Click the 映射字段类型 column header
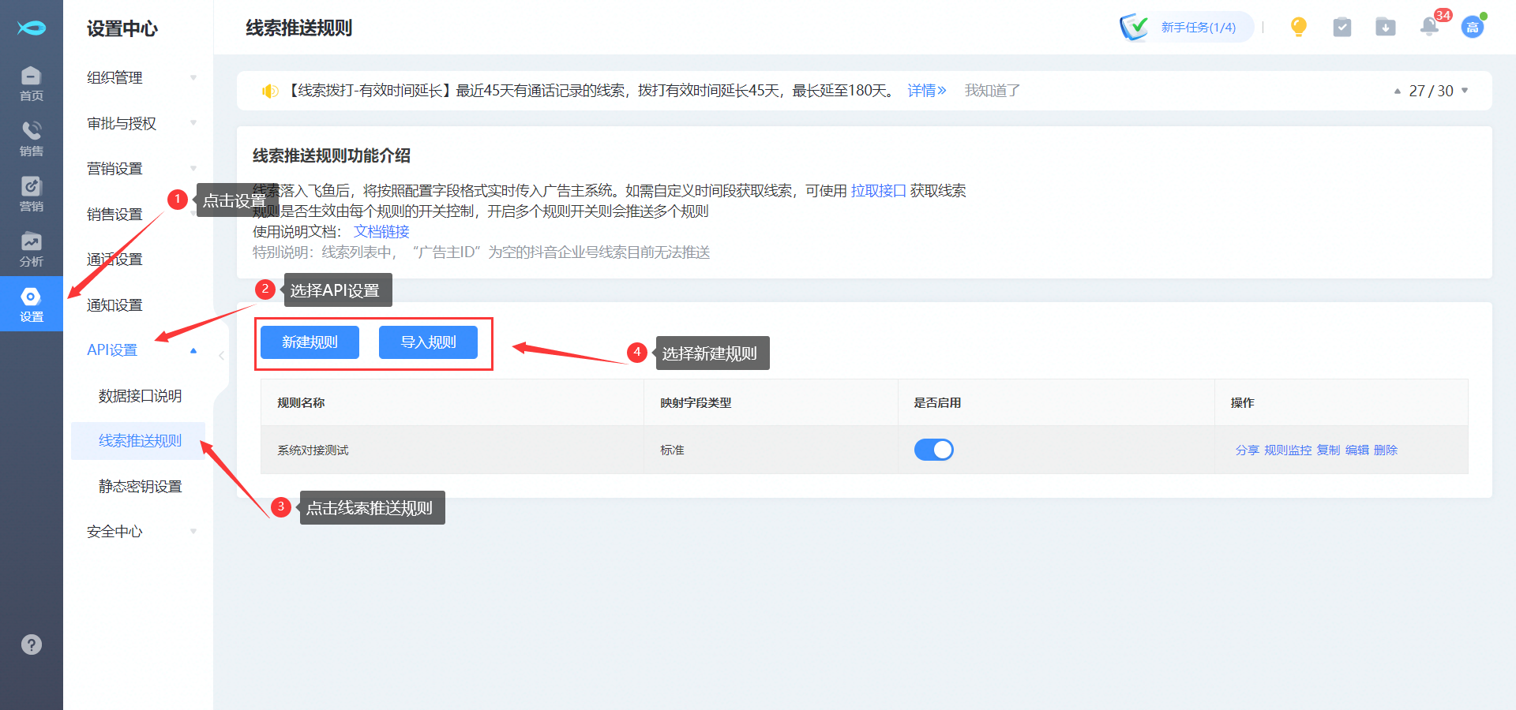Viewport: 1516px width, 710px height. click(x=696, y=403)
